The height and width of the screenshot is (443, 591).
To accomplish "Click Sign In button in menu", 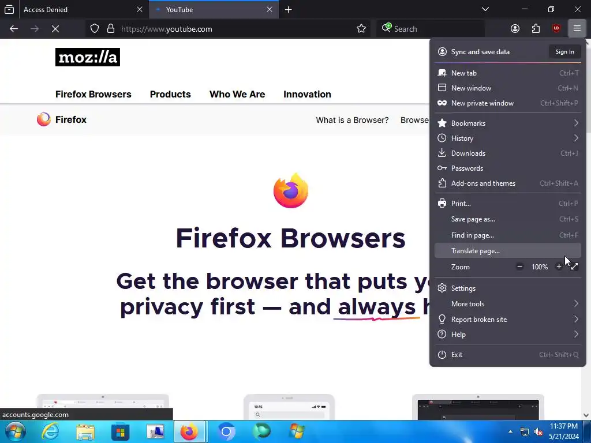I will click(564, 51).
